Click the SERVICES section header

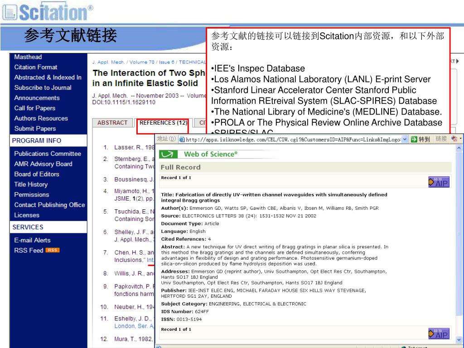(x=48, y=227)
